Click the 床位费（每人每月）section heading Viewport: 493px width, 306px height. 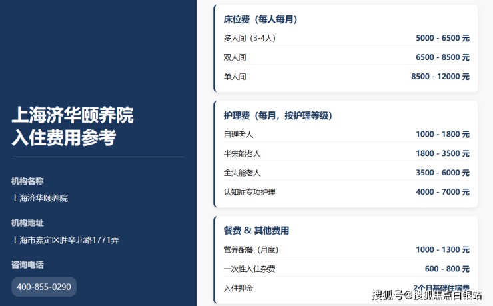pyautogui.click(x=260, y=19)
